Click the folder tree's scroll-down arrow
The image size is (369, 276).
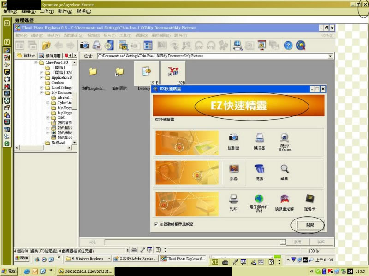coord(74,143)
